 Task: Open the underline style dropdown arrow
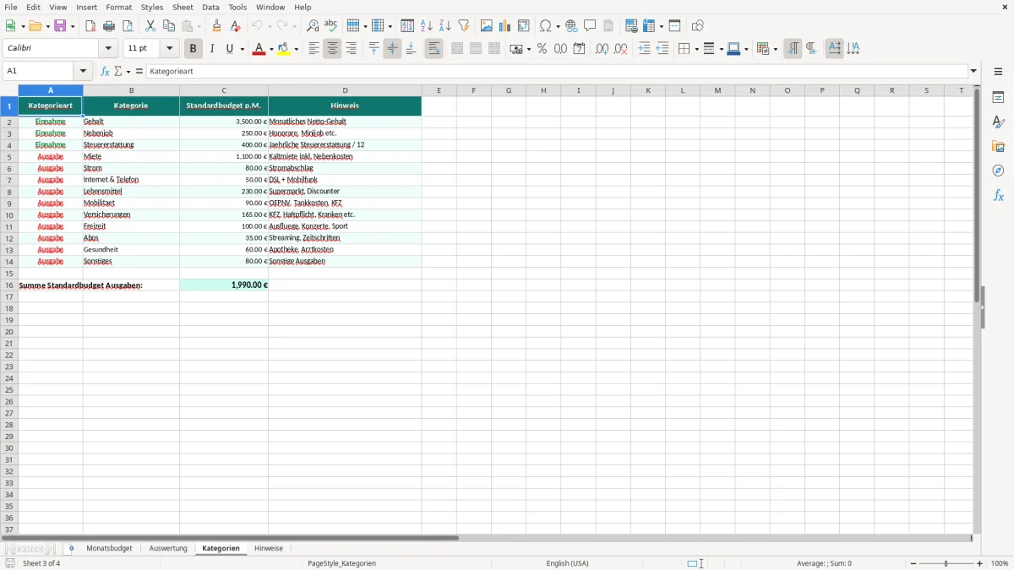click(x=242, y=49)
